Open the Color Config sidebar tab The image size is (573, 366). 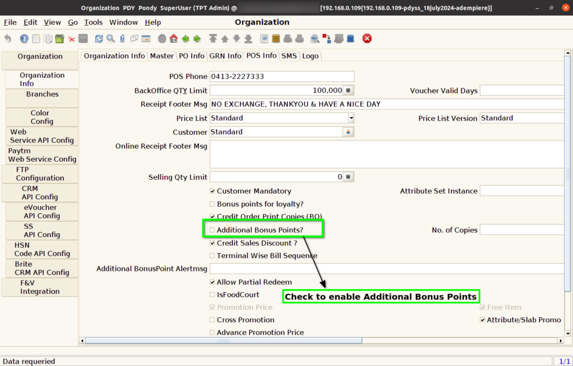point(42,117)
